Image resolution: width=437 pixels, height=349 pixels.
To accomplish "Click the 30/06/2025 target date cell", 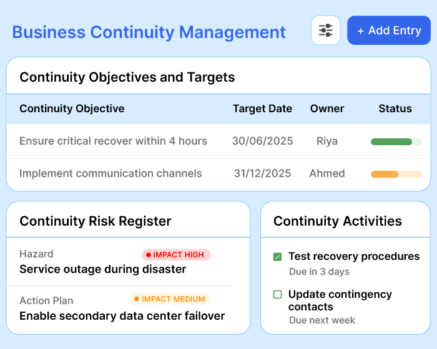I will (x=262, y=141).
